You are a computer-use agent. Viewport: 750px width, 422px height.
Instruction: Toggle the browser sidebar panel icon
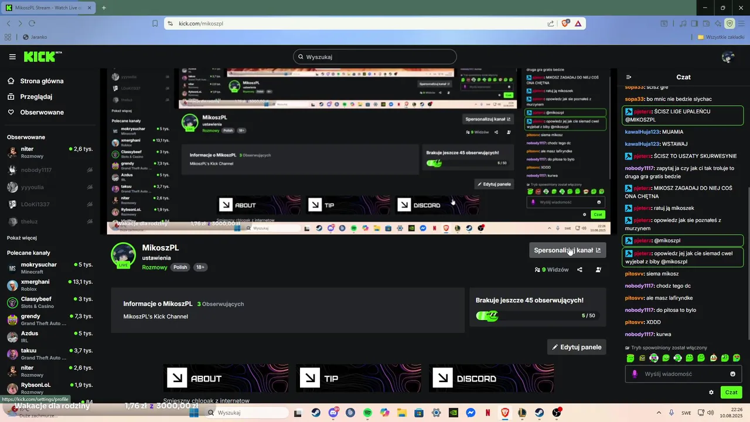point(694,23)
